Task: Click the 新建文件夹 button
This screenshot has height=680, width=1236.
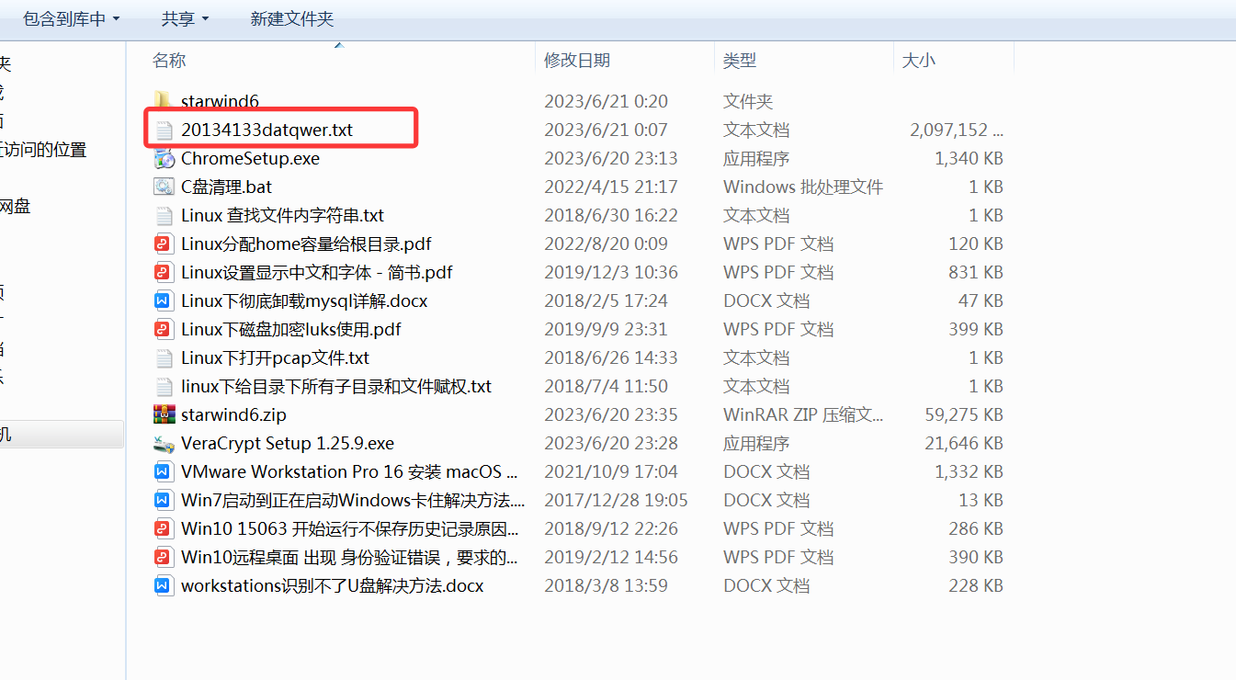Action: coord(292,18)
